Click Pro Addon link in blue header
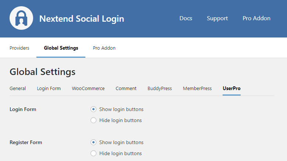Image resolution: width=287 pixels, height=161 pixels. [256, 18]
